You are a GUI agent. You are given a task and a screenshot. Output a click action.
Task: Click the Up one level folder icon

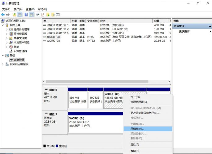(x=15, y=15)
